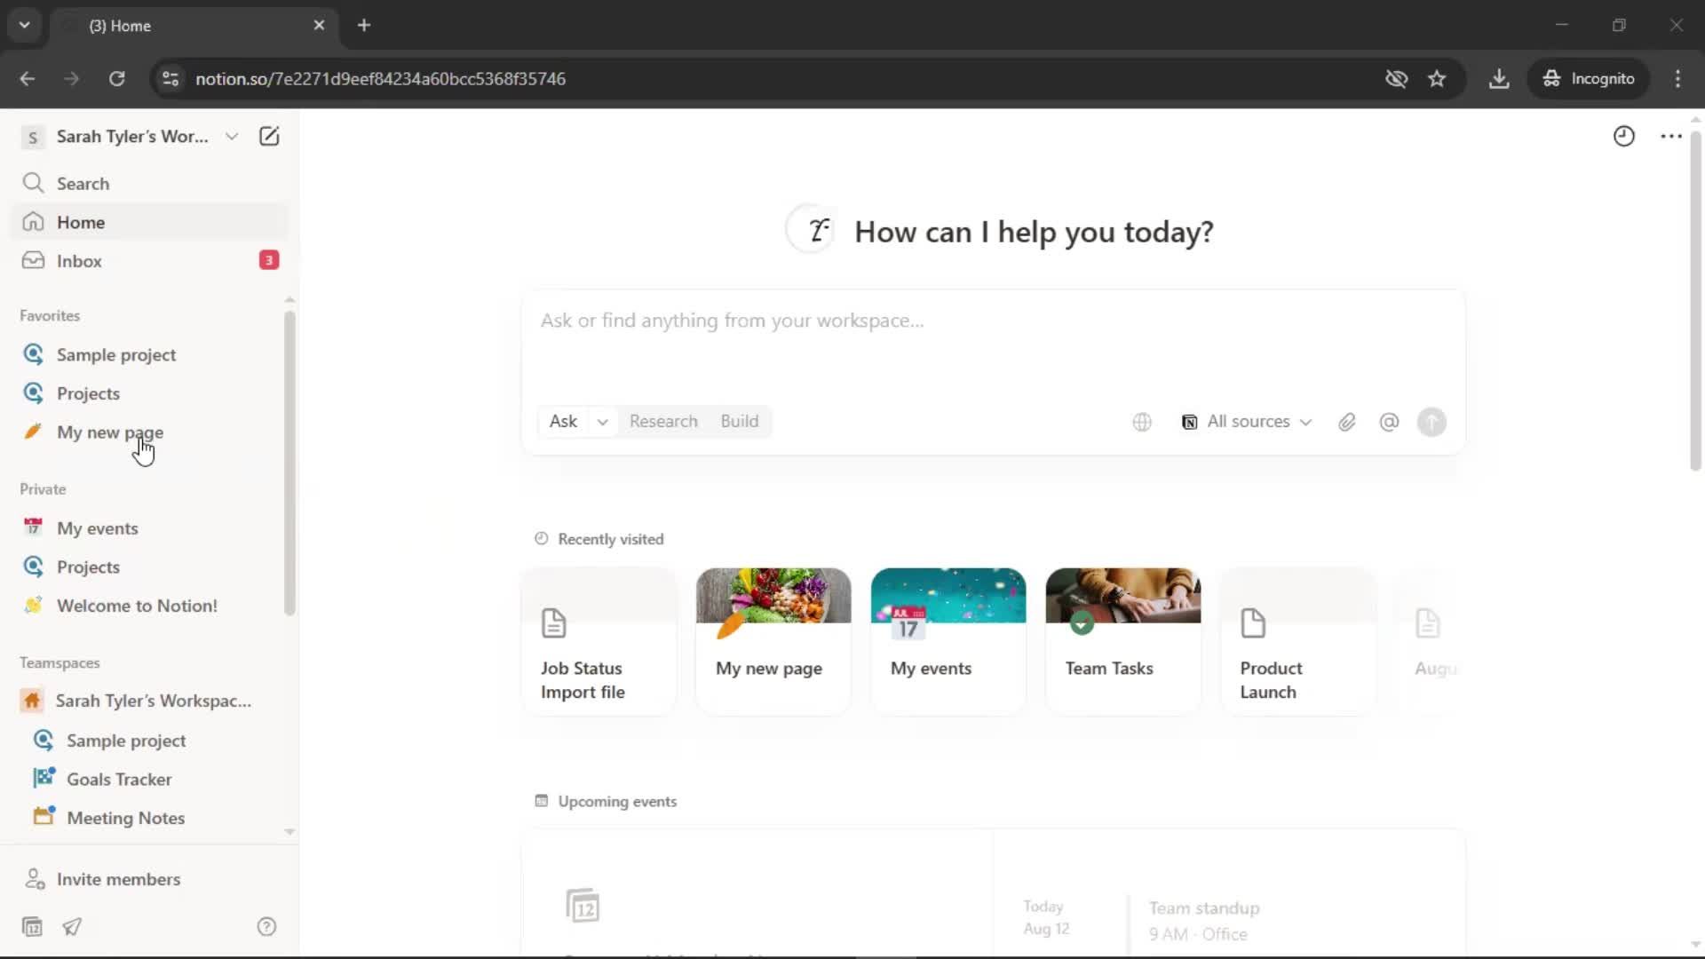Click the sidebar vertical scrollbar

[289, 462]
